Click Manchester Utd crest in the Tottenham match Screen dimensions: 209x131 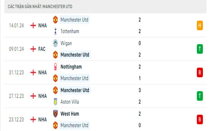point(55,20)
